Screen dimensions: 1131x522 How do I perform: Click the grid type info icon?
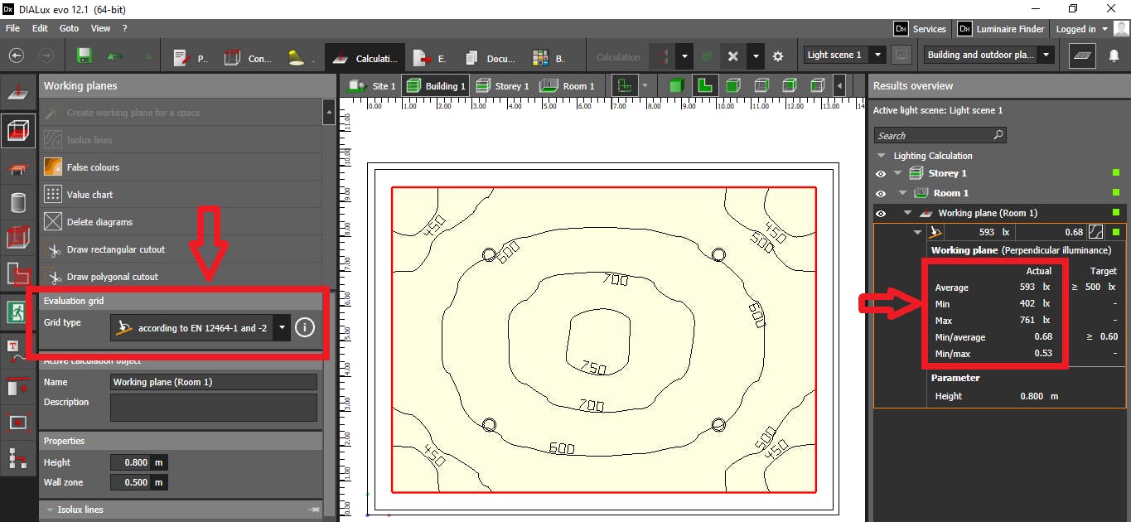[x=305, y=327]
